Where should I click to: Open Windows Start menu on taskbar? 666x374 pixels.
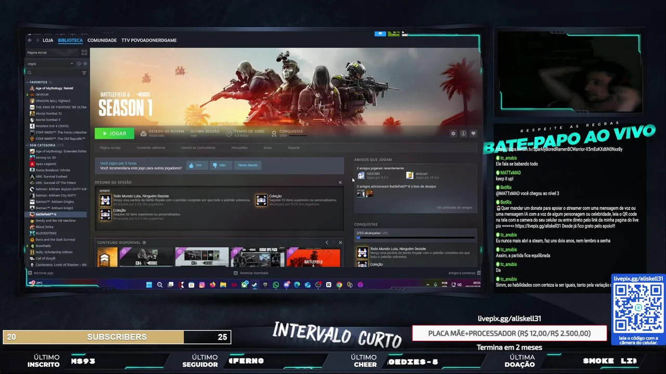point(149,285)
